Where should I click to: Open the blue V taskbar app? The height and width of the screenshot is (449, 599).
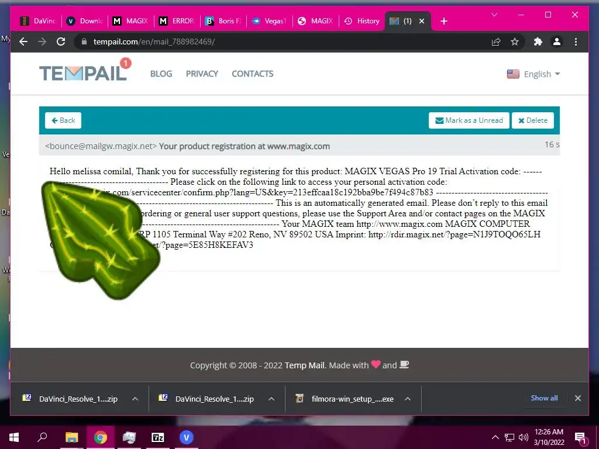[x=187, y=437]
